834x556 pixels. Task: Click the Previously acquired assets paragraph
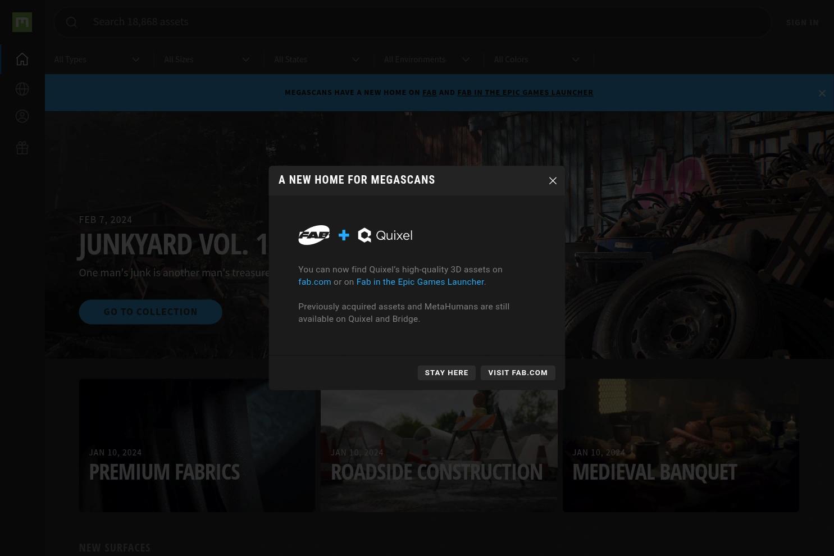click(x=404, y=313)
